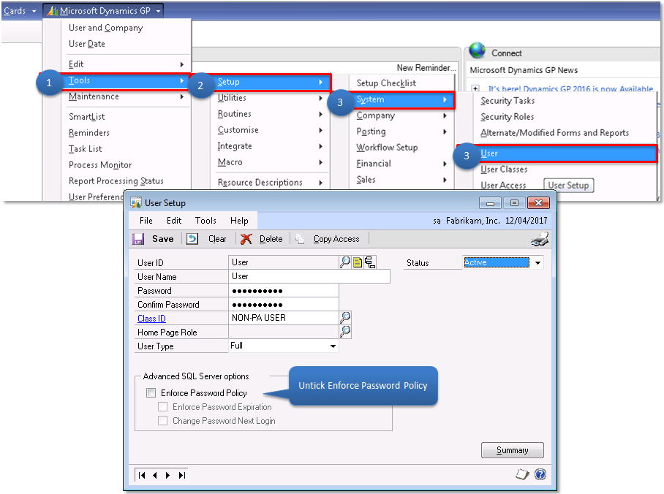This screenshot has height=494, width=664.
Task: Select Setup in the Tools submenu
Action: point(271,82)
